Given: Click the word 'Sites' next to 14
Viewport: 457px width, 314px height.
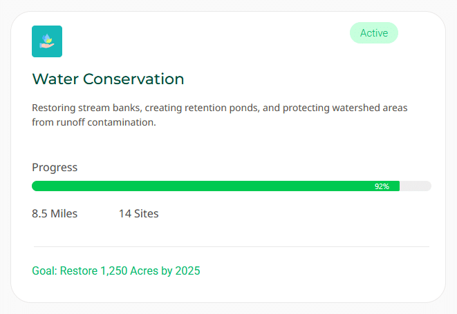Looking at the screenshot, I should click(x=147, y=214).
